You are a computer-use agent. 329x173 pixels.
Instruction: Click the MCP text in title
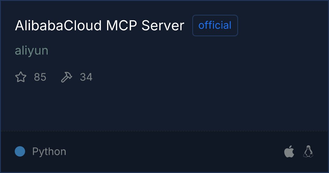121,26
